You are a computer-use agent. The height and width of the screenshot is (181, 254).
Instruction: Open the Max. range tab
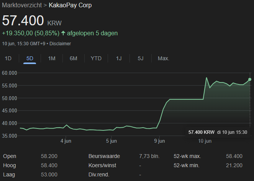[164, 58]
